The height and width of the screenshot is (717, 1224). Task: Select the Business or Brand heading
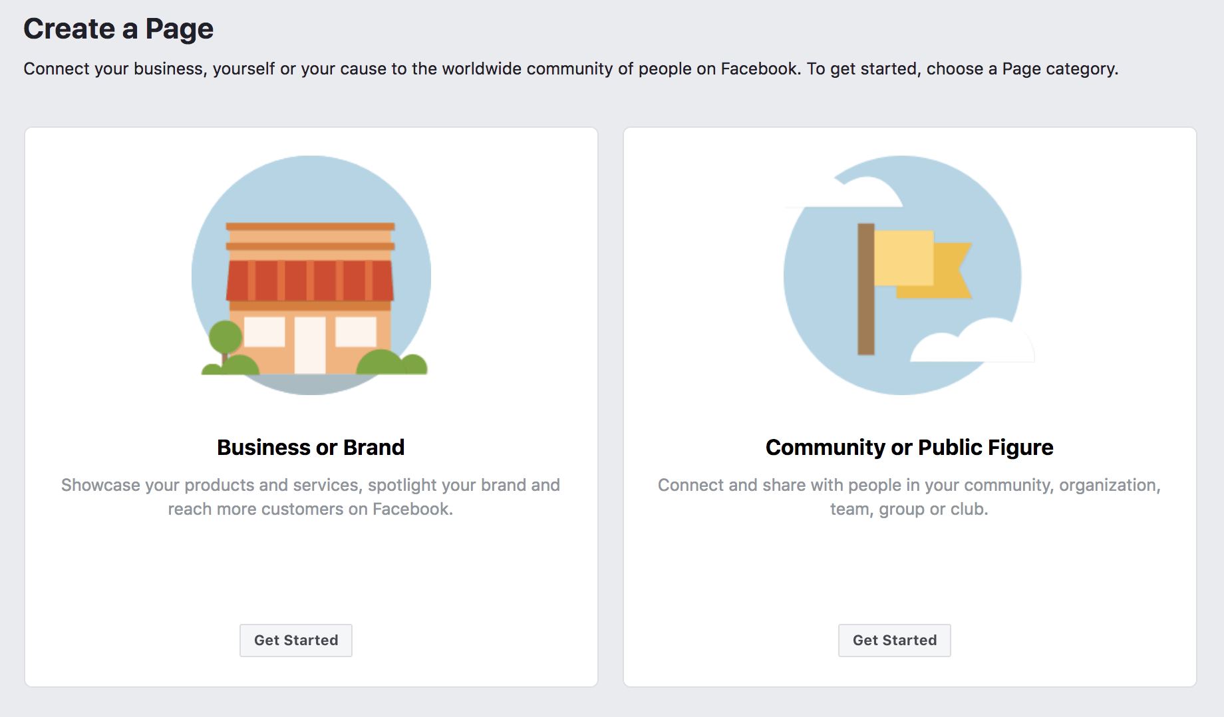coord(311,448)
